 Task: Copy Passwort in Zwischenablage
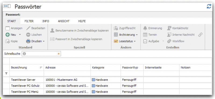coord(76,39)
